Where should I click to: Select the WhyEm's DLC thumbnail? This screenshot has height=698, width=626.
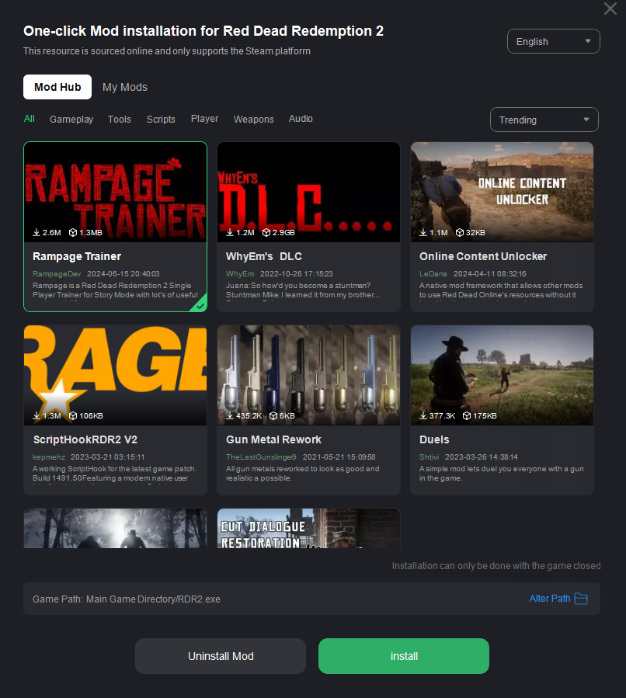(308, 192)
